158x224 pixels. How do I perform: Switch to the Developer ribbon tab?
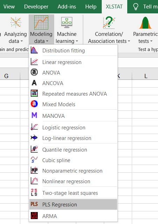pos(36,7)
